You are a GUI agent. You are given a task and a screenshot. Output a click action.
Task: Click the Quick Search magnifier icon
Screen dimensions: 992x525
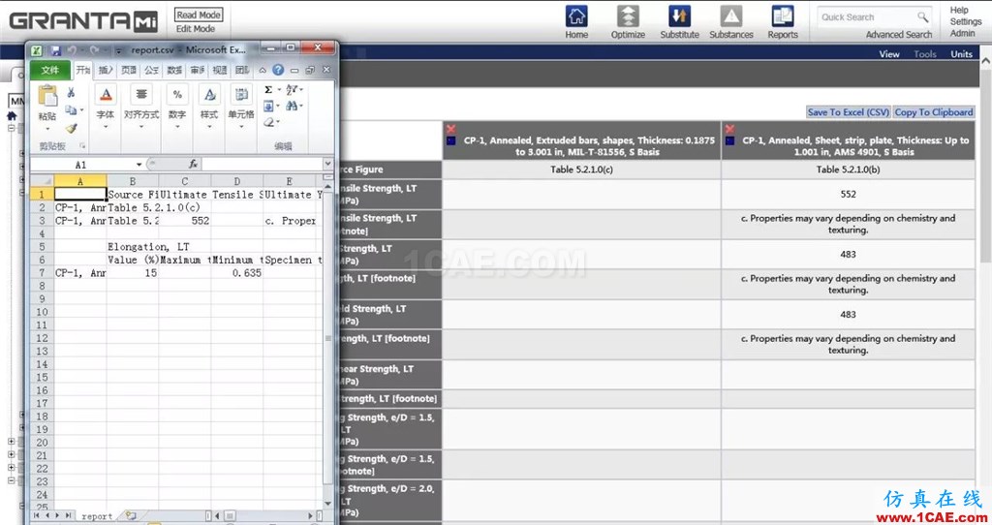tap(923, 17)
